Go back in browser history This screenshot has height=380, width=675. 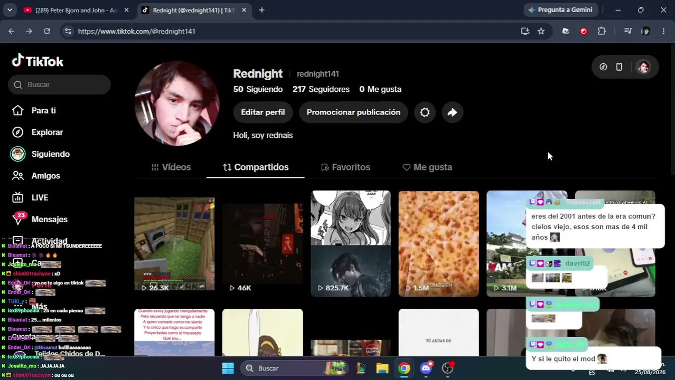click(12, 31)
